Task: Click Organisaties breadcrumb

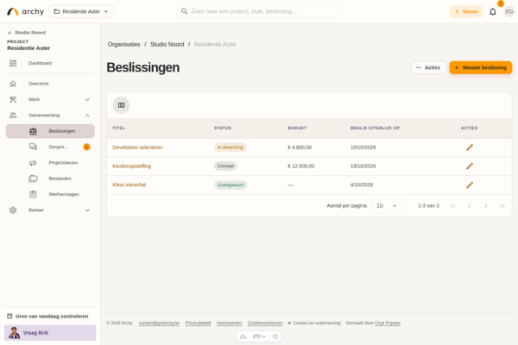Action: (123, 44)
